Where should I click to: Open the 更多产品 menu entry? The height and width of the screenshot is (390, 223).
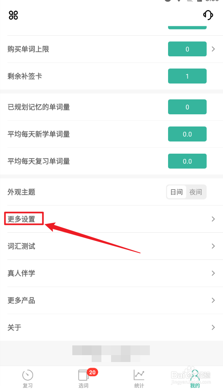tap(111, 300)
